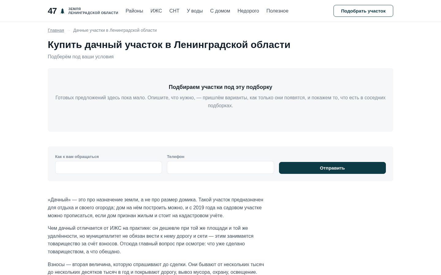
Task: Click the Подобрать участок button
Action: pyautogui.click(x=363, y=11)
